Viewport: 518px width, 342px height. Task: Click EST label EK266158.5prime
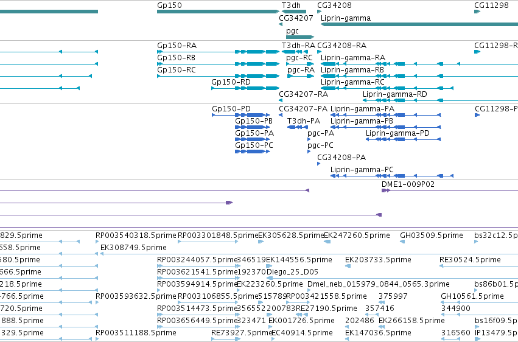411,321
